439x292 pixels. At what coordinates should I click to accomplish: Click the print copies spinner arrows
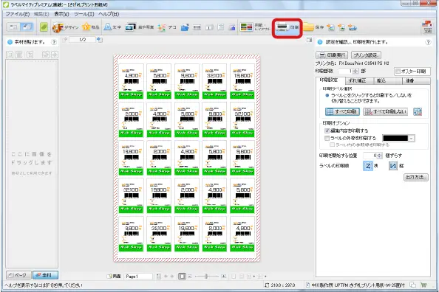(355, 72)
